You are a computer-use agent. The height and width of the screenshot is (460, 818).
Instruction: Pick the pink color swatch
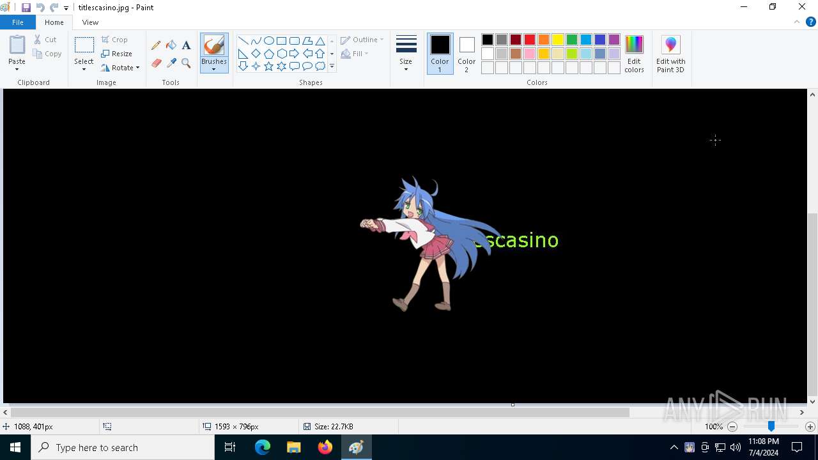pyautogui.click(x=530, y=54)
